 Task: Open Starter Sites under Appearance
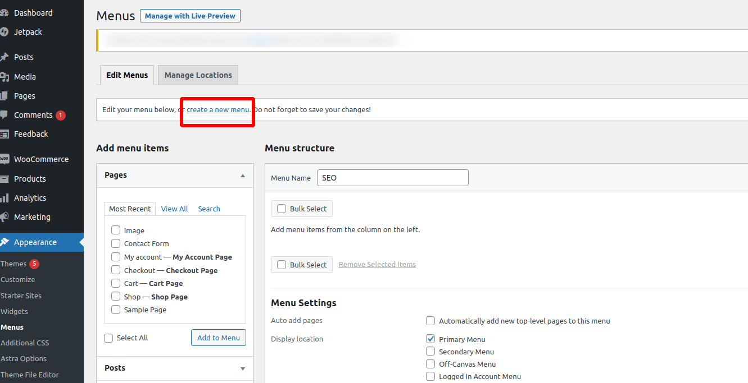tap(21, 296)
